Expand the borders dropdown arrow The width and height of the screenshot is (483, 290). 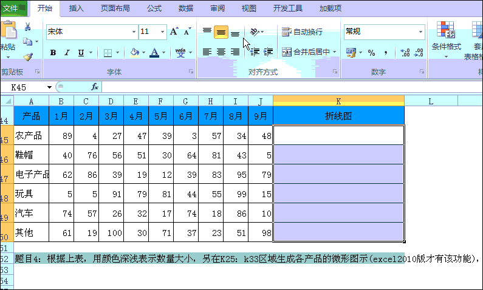click(117, 53)
